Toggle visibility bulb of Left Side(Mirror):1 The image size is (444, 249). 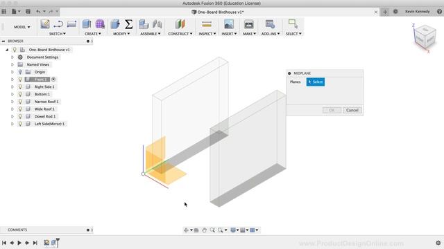point(20,124)
